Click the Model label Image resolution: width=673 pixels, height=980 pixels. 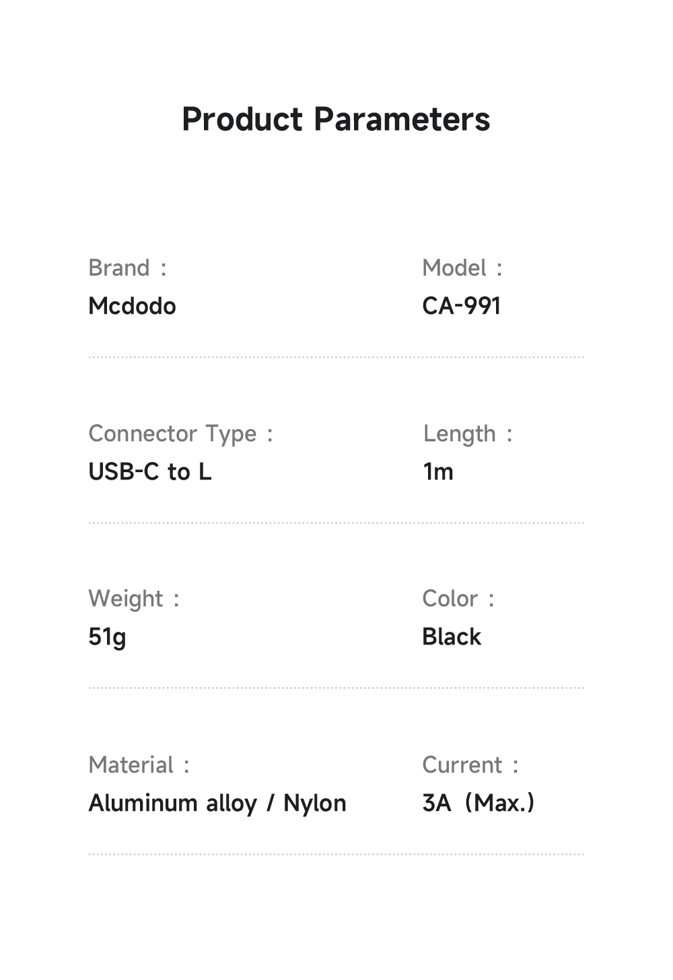click(454, 268)
